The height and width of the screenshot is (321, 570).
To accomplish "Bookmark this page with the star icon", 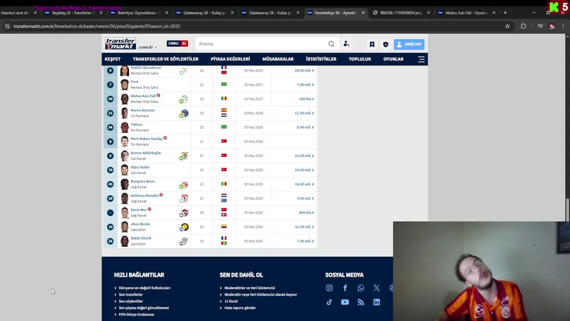I will (507, 26).
